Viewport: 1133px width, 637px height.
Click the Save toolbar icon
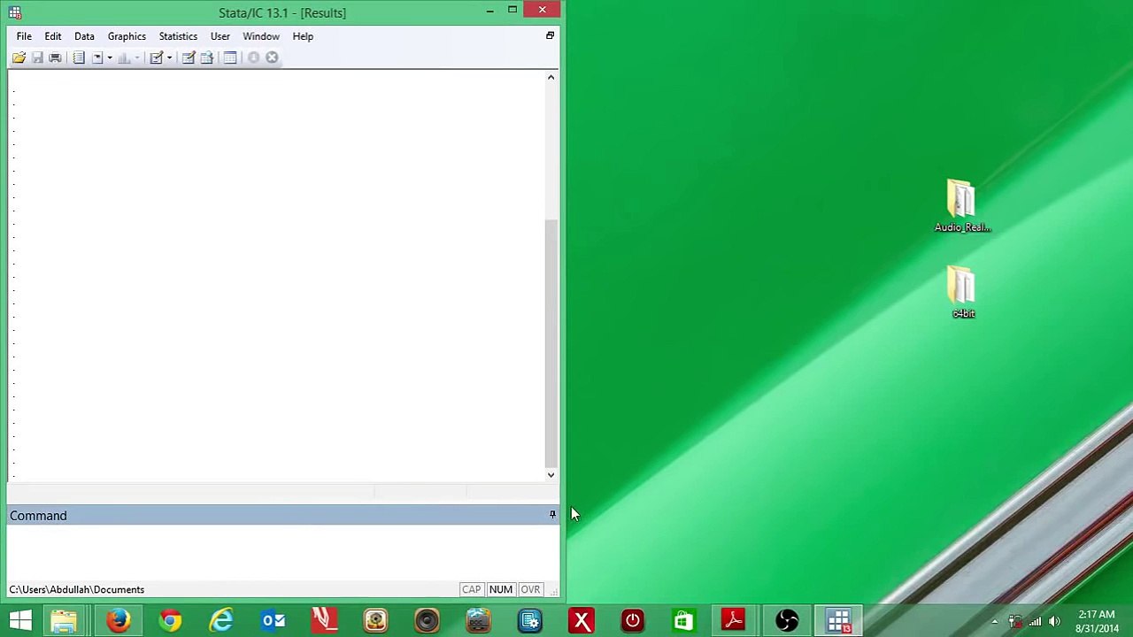[37, 58]
